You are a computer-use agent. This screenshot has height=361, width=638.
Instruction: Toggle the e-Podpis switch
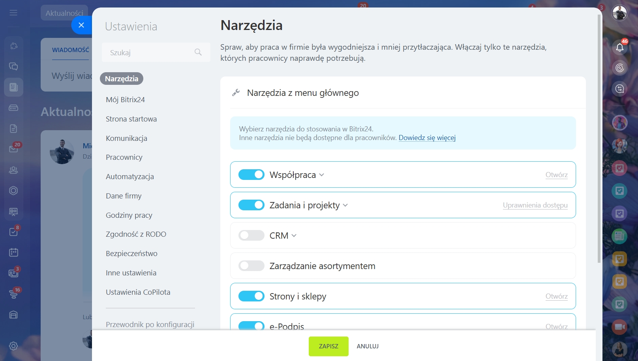tap(251, 326)
